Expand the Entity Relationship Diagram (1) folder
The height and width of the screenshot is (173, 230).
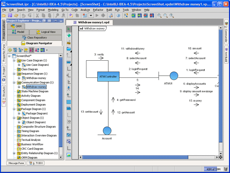coord(14,153)
